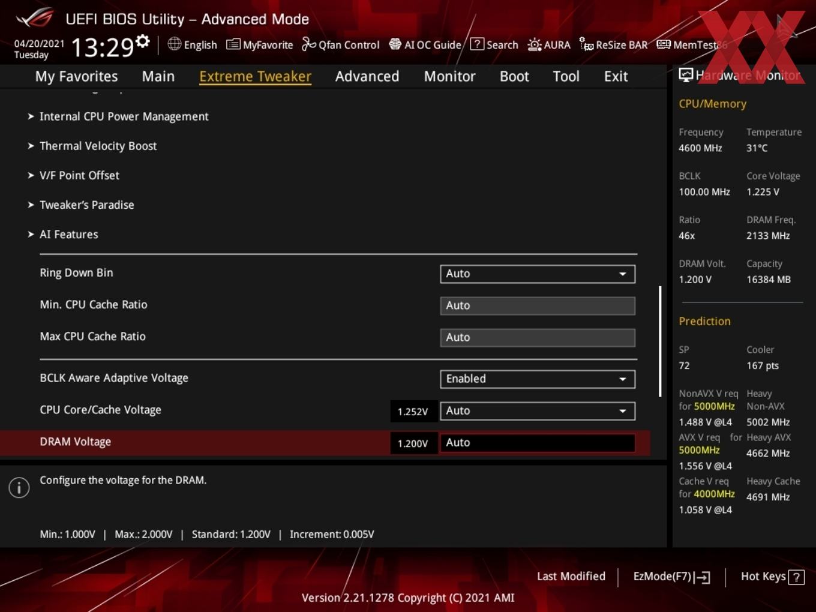Click the Search question mark icon
This screenshot has width=816, height=612.
point(477,44)
